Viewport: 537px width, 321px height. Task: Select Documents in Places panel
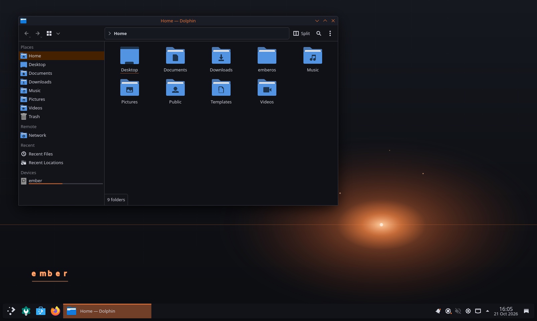[x=61, y=73]
